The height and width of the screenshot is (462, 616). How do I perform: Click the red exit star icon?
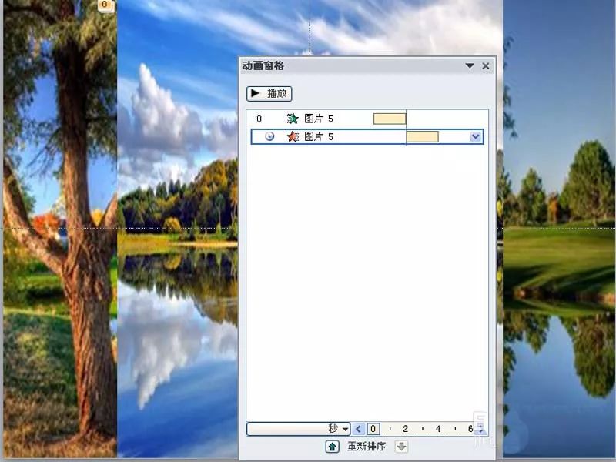click(293, 136)
